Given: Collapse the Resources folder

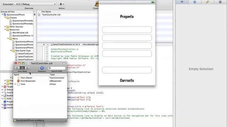Looking at the screenshot, I should [x=5, y=30].
